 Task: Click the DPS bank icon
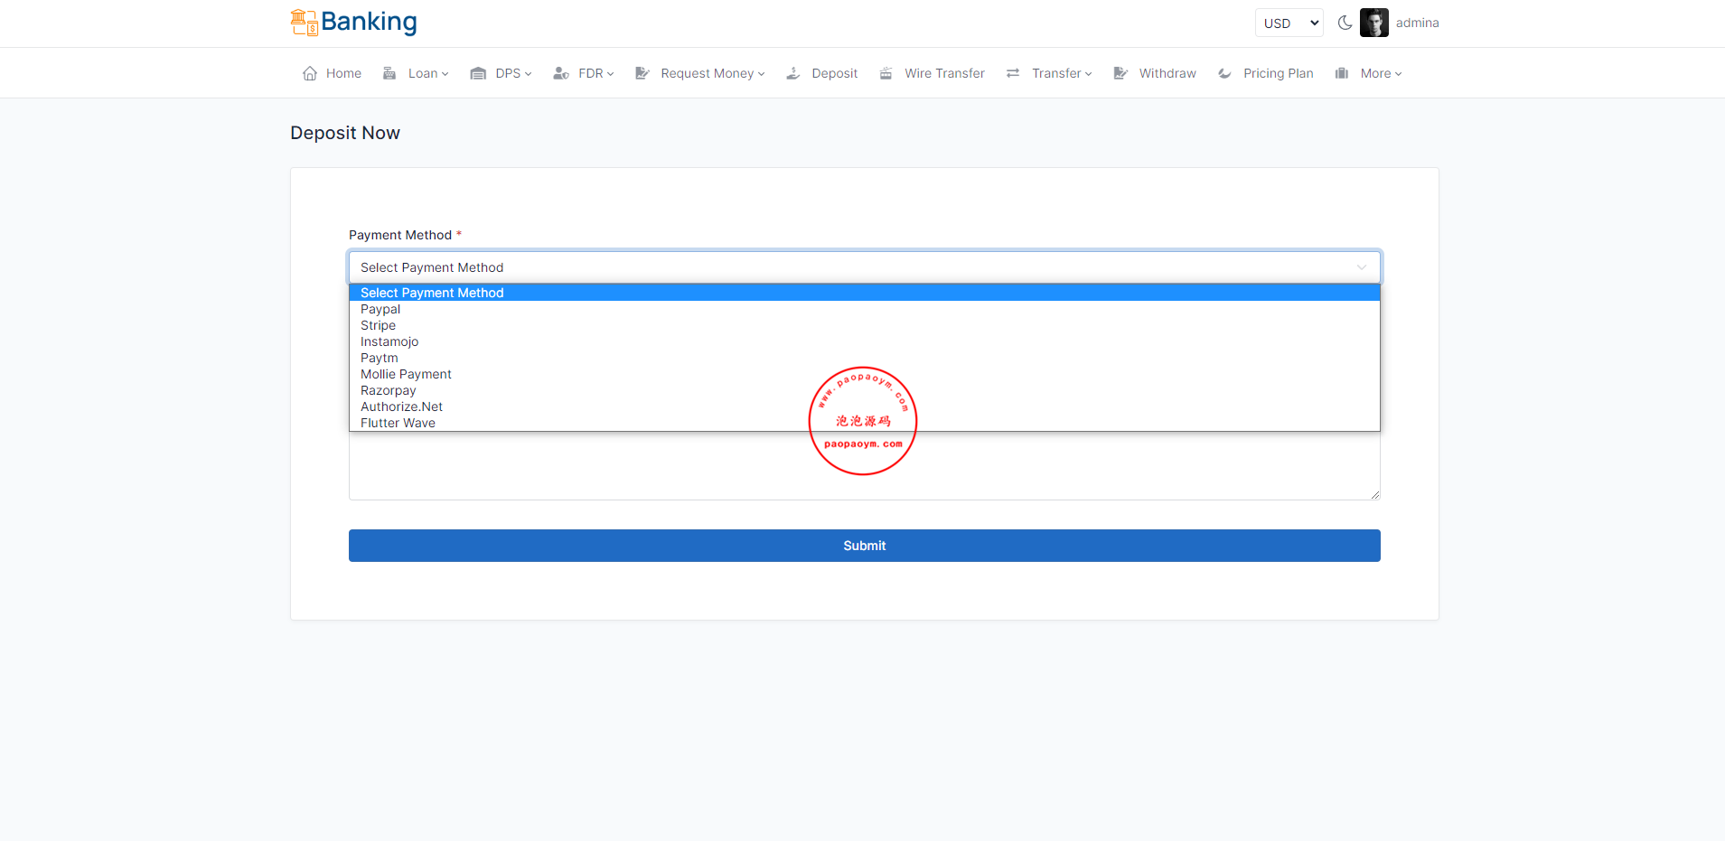click(x=478, y=74)
